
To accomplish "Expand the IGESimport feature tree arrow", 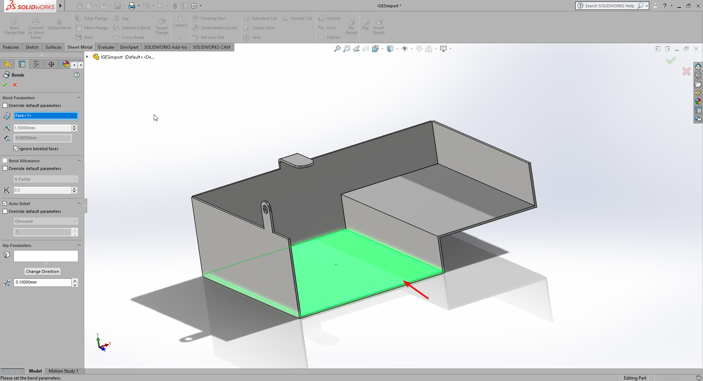I will tap(87, 57).
